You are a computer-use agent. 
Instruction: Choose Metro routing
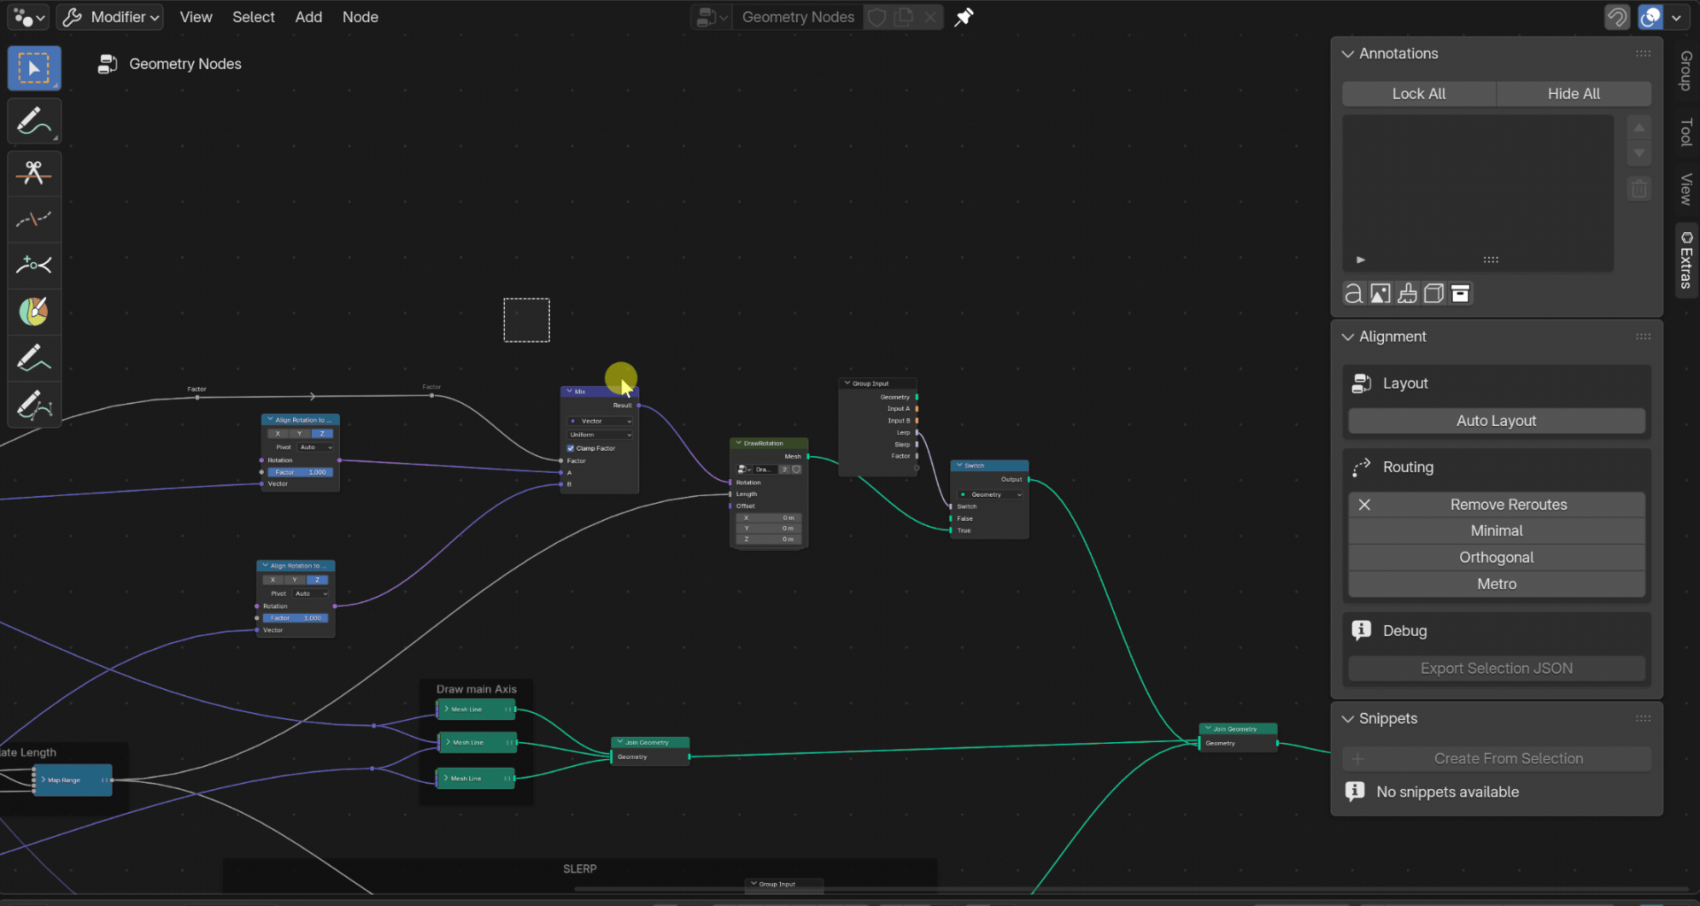1496,584
